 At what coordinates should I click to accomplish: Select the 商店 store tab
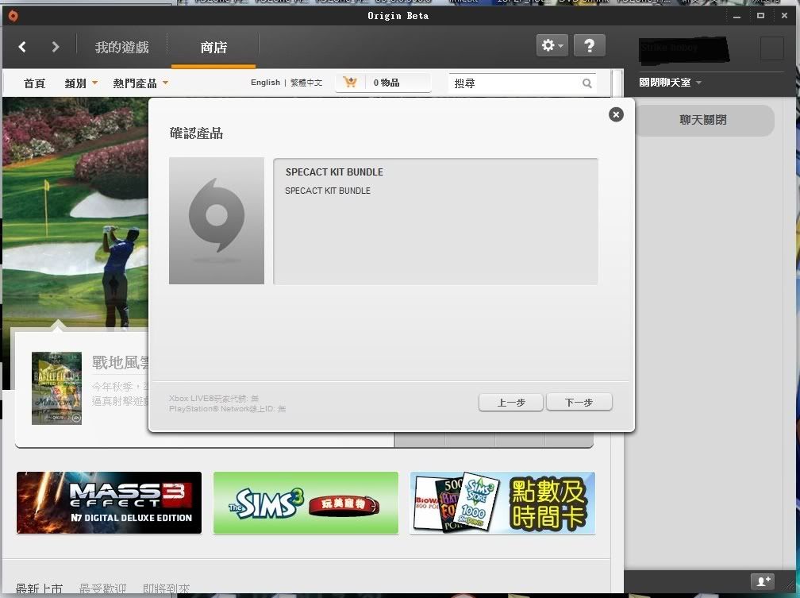[x=213, y=48]
